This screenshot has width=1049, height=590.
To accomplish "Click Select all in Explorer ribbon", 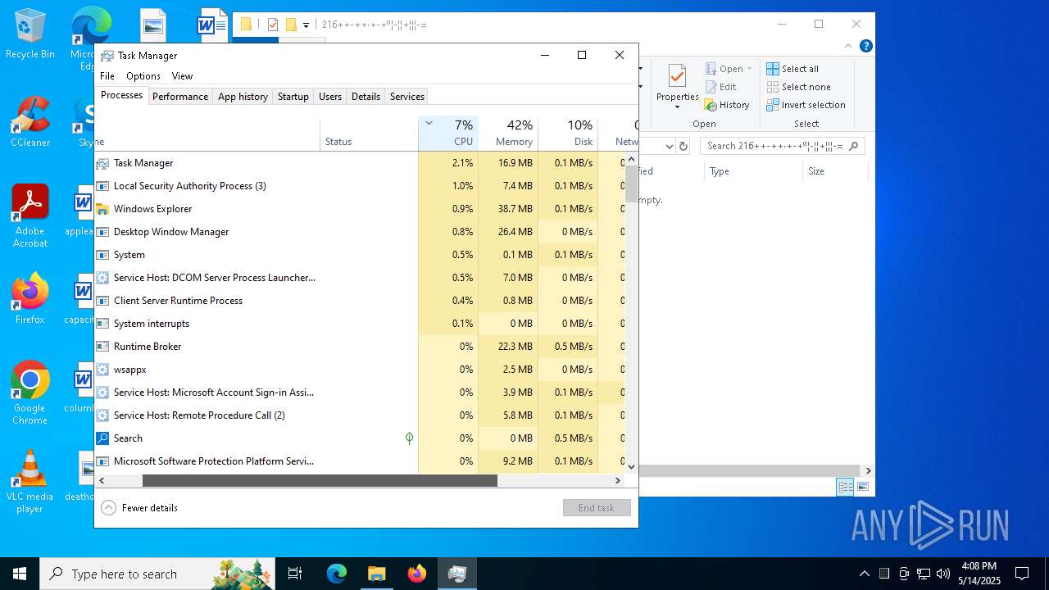I will pyautogui.click(x=792, y=69).
